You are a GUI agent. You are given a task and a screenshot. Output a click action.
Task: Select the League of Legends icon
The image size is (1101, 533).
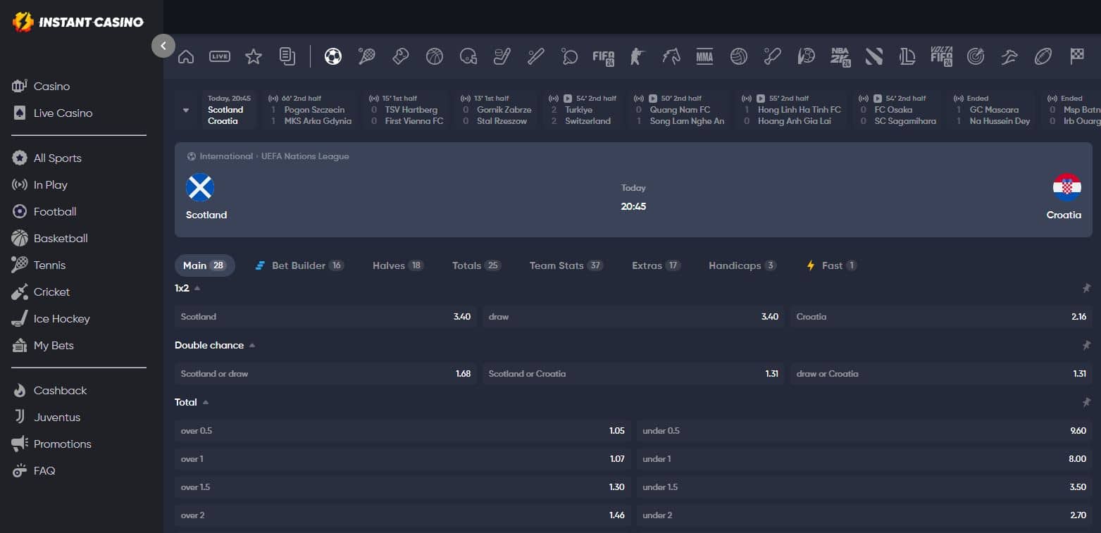click(908, 56)
